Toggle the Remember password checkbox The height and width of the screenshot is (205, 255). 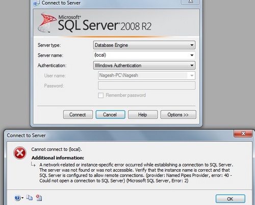pos(100,95)
